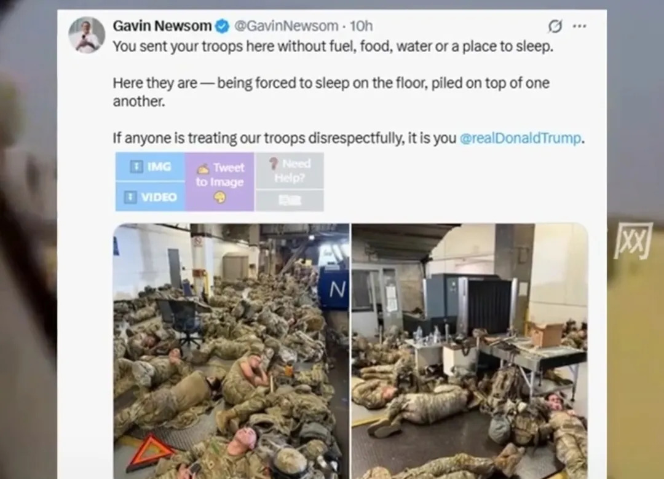664x479 pixels.
Task: Open the right photo with the scanner machine
Action: point(470,351)
